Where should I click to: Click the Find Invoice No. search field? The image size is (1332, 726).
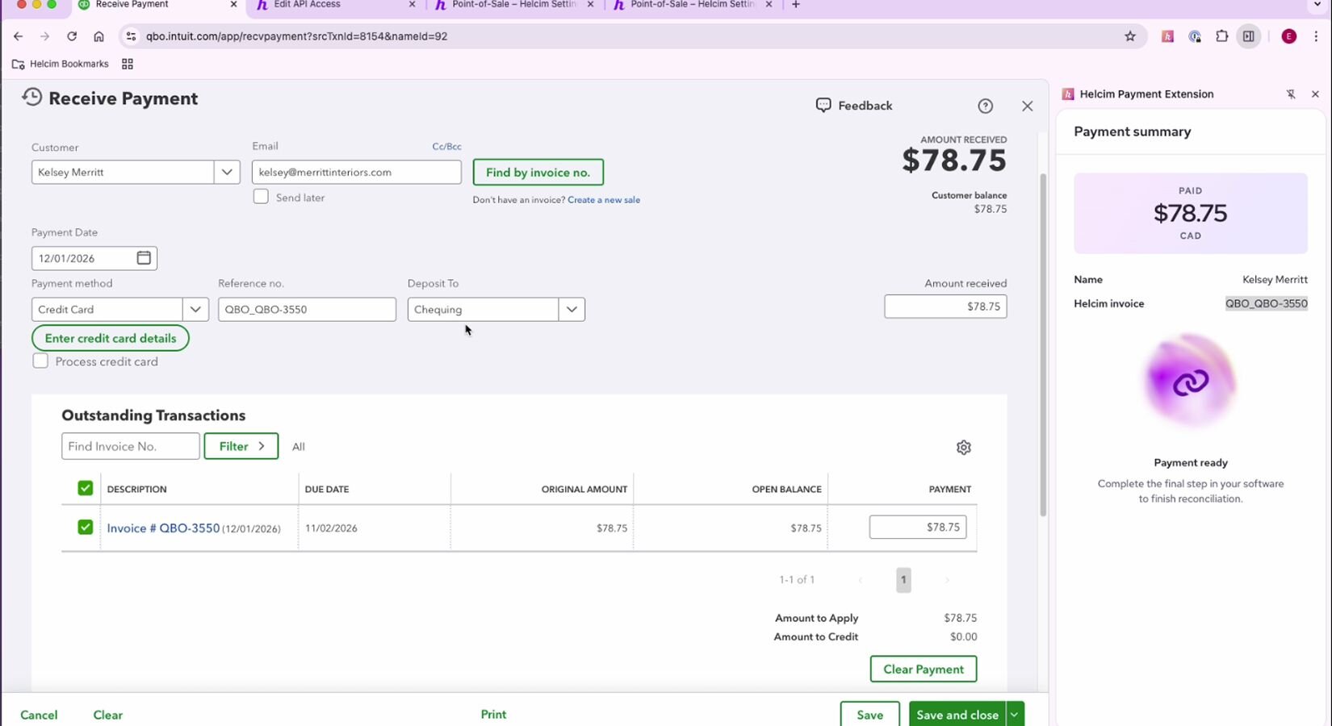coord(130,446)
